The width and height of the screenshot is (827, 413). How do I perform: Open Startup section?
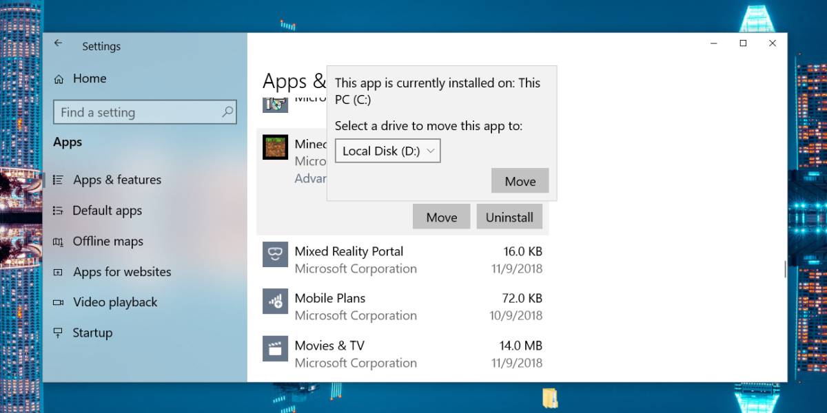point(92,332)
